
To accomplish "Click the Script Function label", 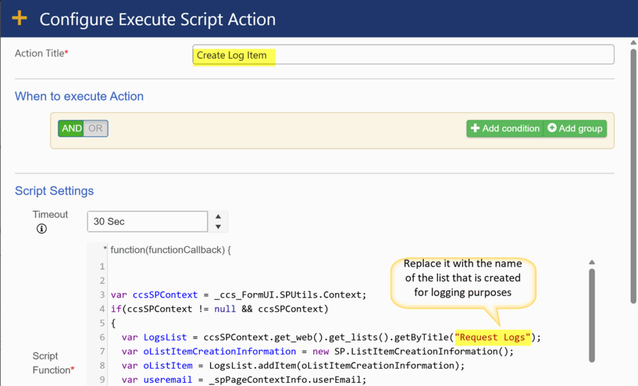I will coord(54,363).
